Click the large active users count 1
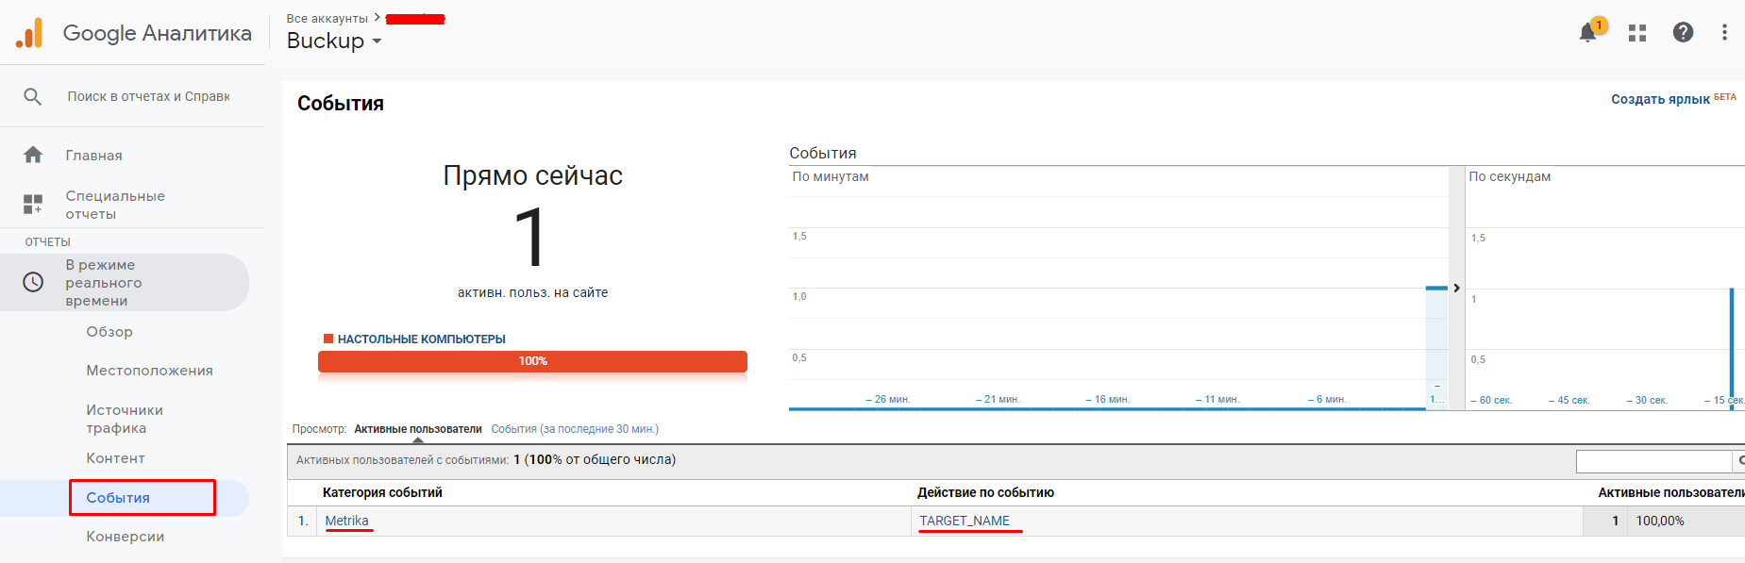 (x=530, y=238)
